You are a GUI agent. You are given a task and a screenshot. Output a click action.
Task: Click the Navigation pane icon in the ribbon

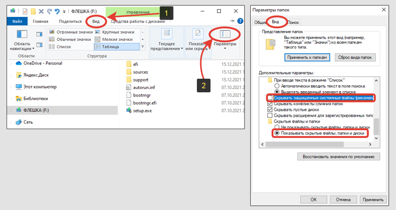coord(22,34)
